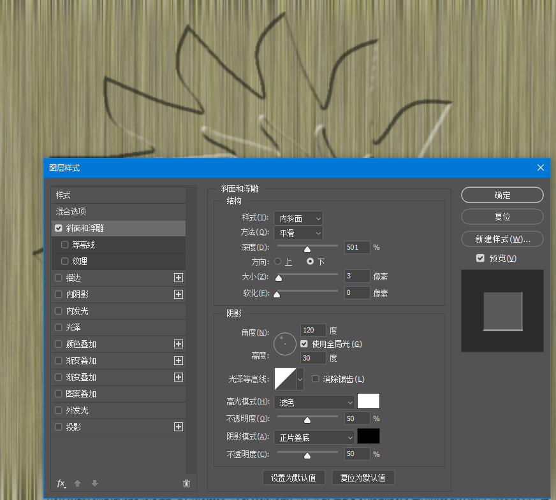Select the 内阴影 effect row
This screenshot has width=556, height=500.
tap(119, 294)
